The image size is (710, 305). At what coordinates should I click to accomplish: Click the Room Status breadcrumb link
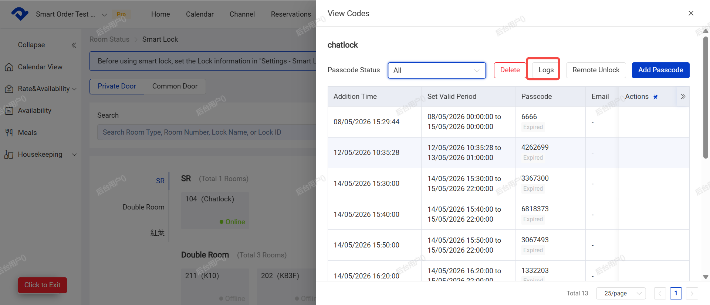tap(109, 39)
